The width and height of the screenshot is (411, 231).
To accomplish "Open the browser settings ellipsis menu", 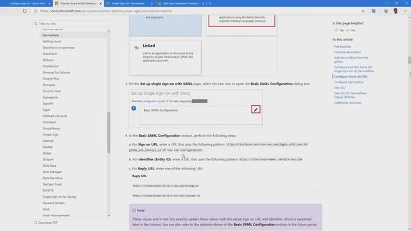I will (405, 11).
